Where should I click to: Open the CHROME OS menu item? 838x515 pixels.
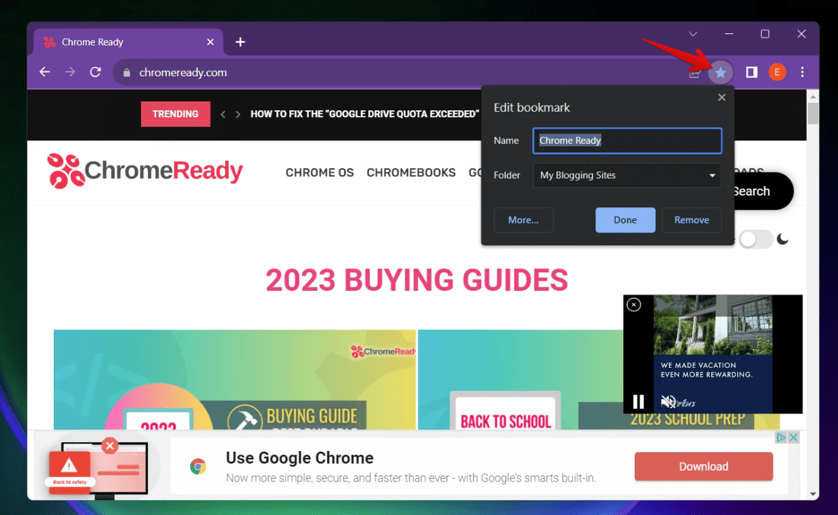tap(320, 172)
